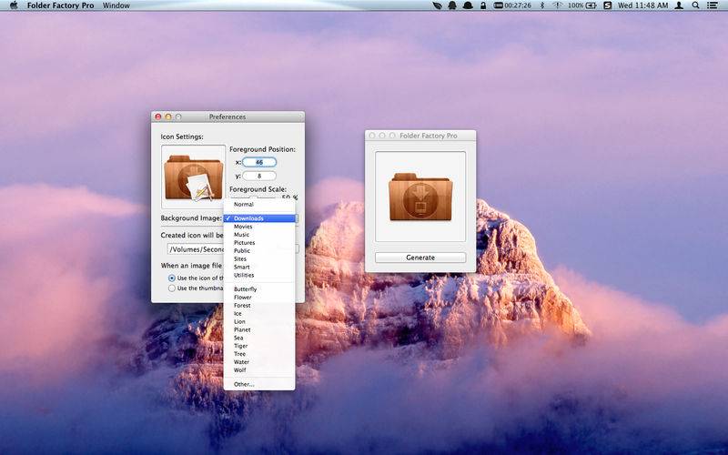Choose Pictures from the dropdown list

tap(259, 243)
